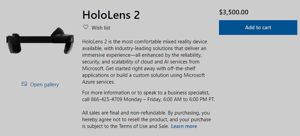Click the Open gallery picture icon
The width and height of the screenshot is (300, 136).
[24, 84]
